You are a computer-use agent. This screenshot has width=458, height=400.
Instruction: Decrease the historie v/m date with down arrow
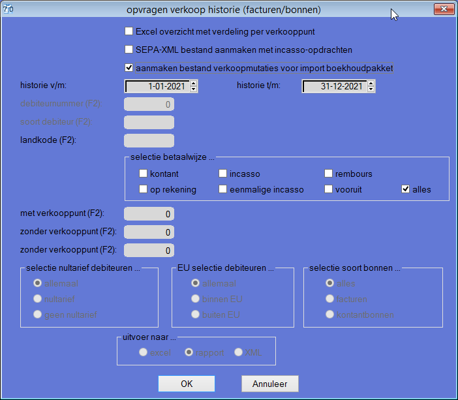click(x=194, y=89)
